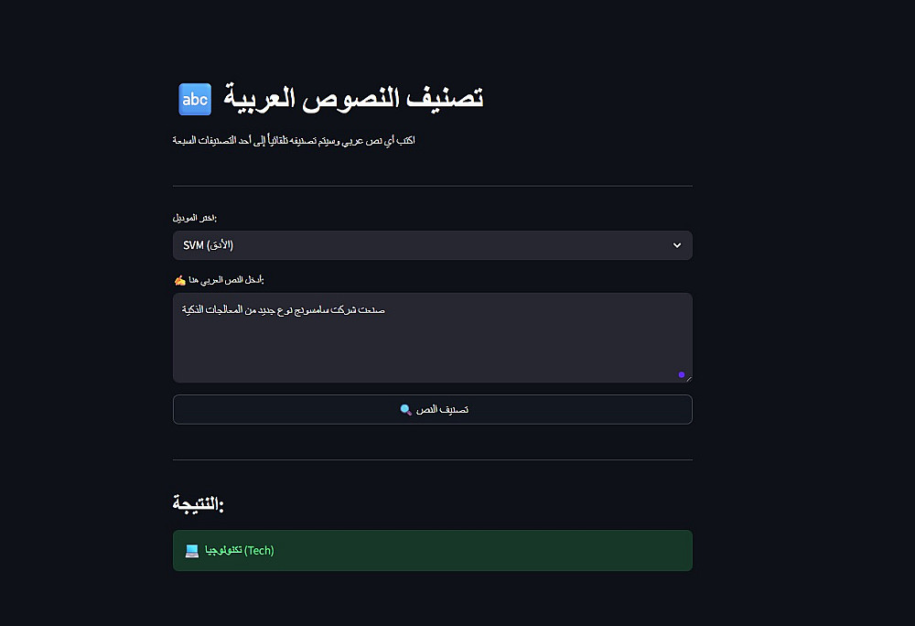Click the subtitle describing the seven categories
Image resolution: width=915 pixels, height=626 pixels.
click(x=294, y=141)
